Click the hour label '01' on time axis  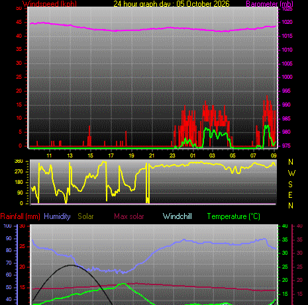193,155
